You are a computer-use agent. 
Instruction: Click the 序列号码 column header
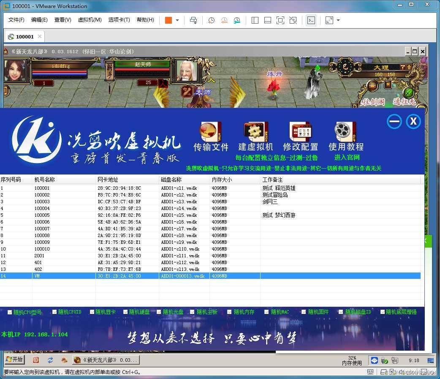point(16,180)
